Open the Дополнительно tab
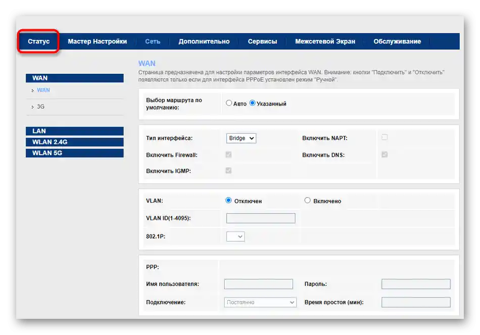 204,41
